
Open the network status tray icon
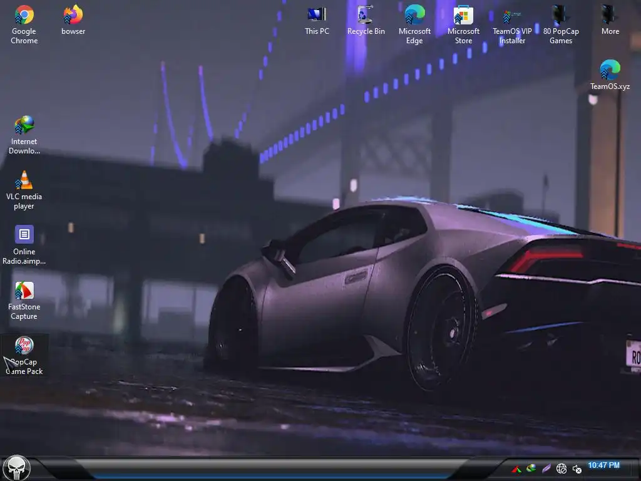point(562,468)
